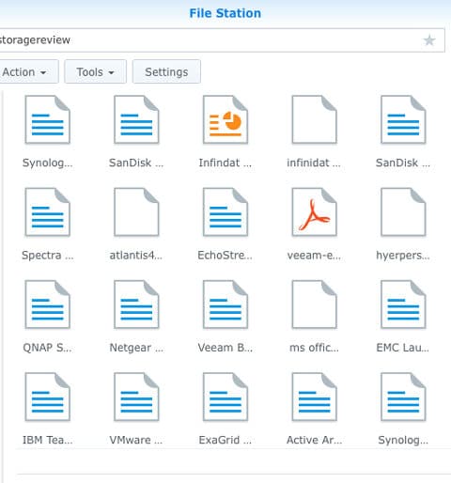Screen dimensions: 451x483
Task: Open the Action dropdown menu
Action: [29, 71]
